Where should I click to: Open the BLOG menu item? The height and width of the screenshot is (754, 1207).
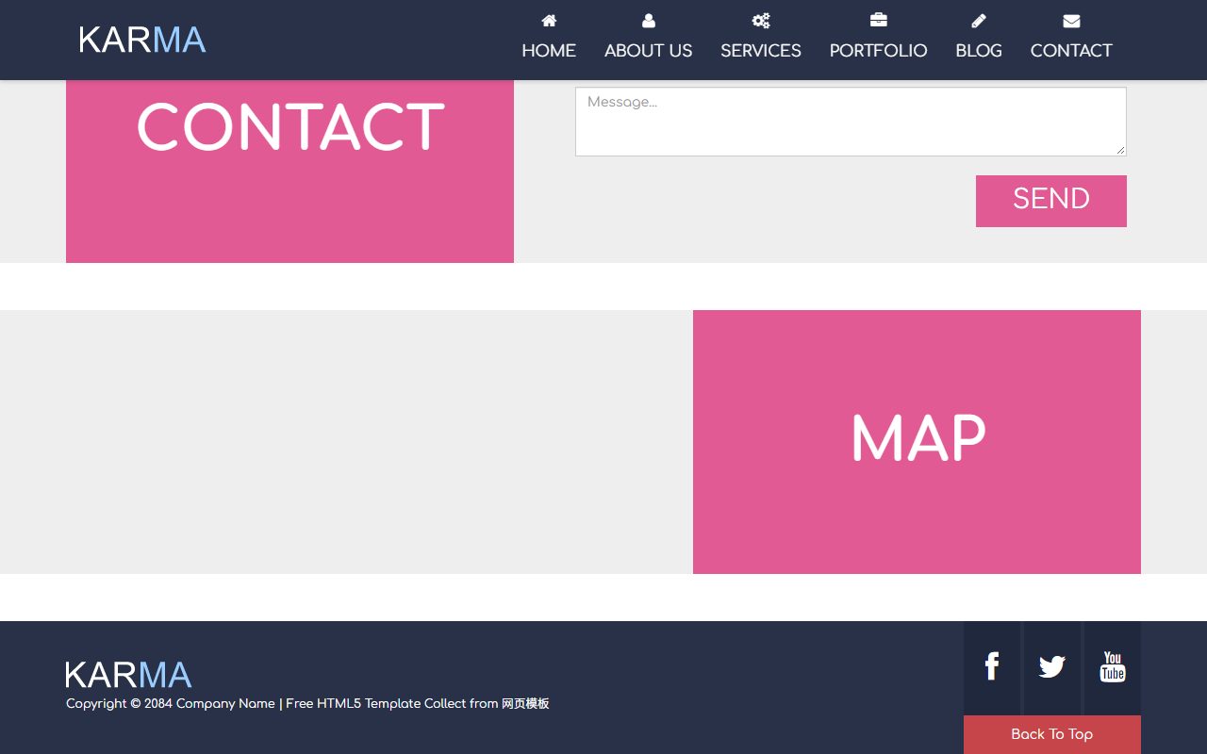pyautogui.click(x=979, y=51)
